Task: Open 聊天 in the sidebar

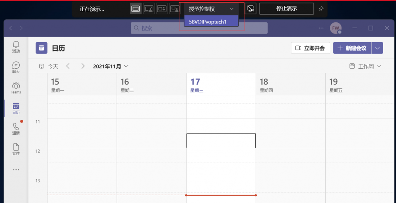Action: point(16,68)
